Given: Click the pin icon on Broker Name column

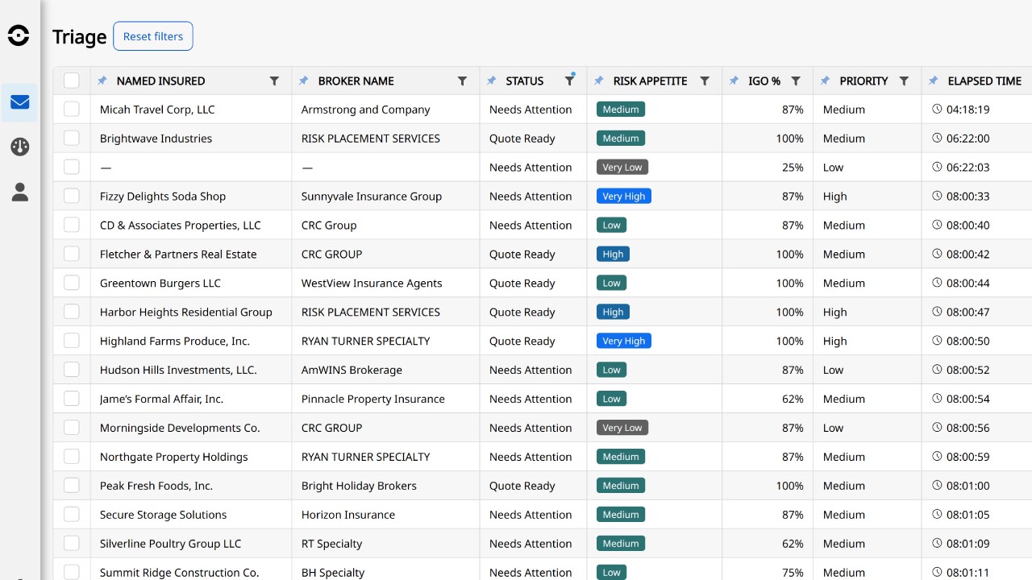Looking at the screenshot, I should [303, 81].
